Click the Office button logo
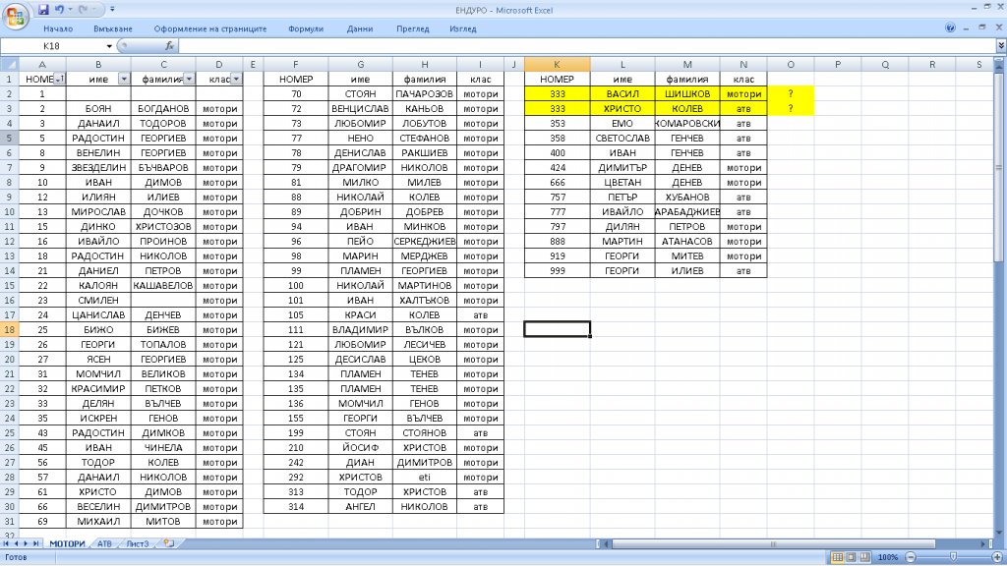 [16, 17]
